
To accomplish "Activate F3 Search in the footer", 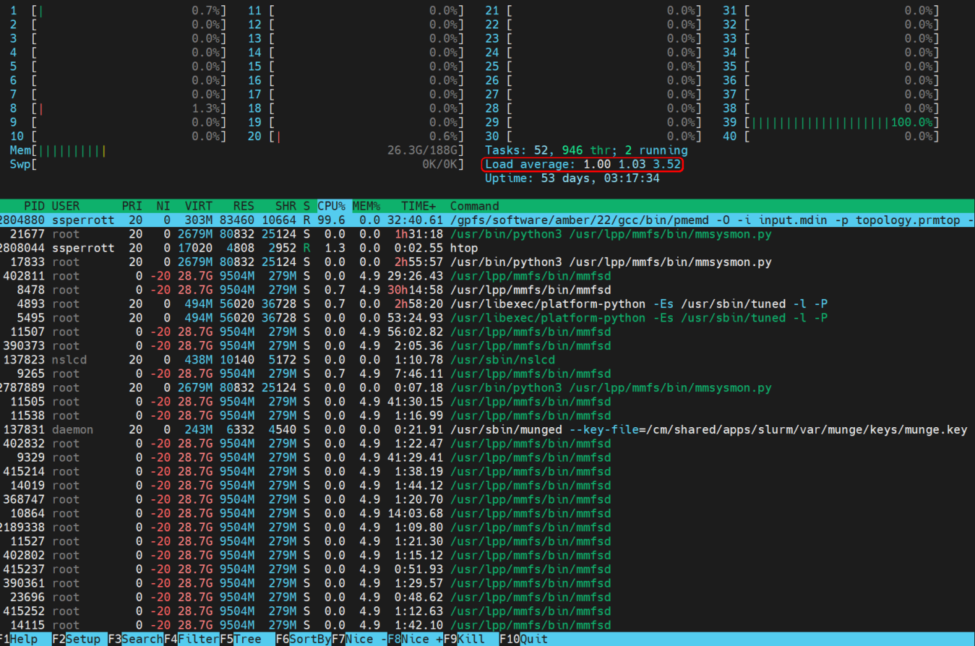I will click(135, 639).
